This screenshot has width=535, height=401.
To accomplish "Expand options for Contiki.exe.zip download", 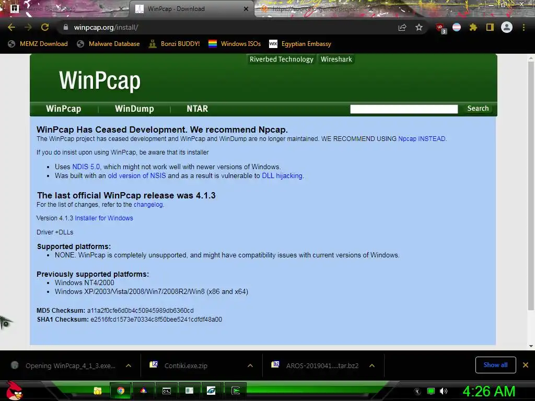I will click(x=250, y=365).
